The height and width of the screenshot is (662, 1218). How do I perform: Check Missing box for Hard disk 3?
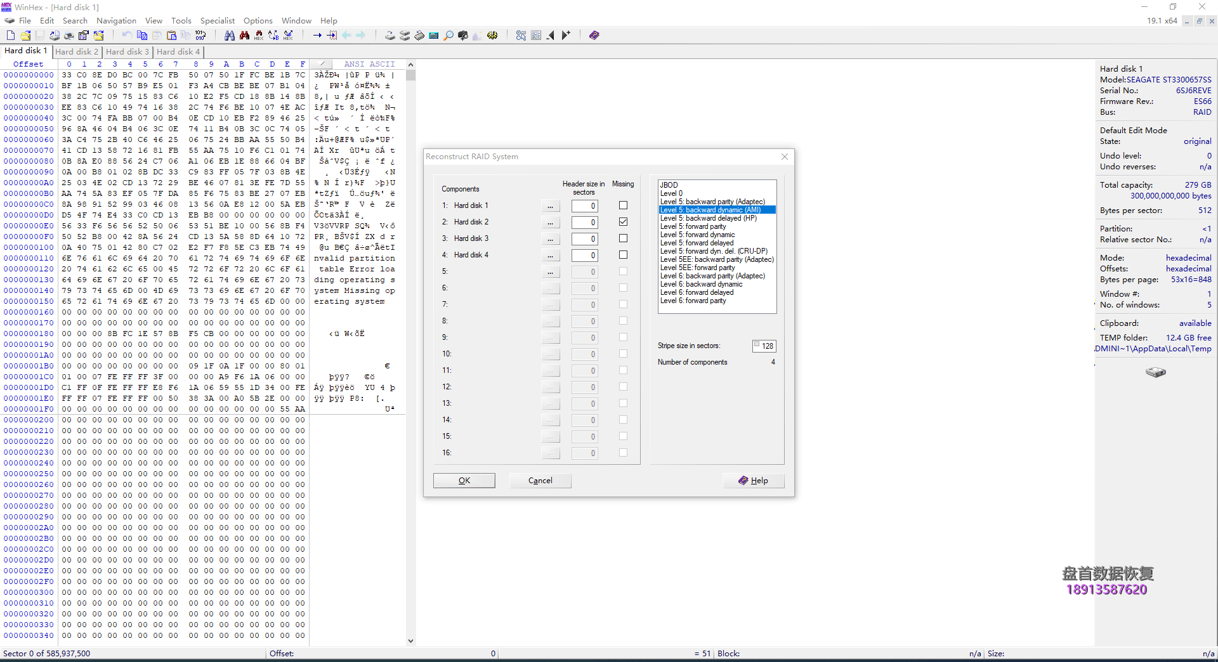click(x=623, y=238)
